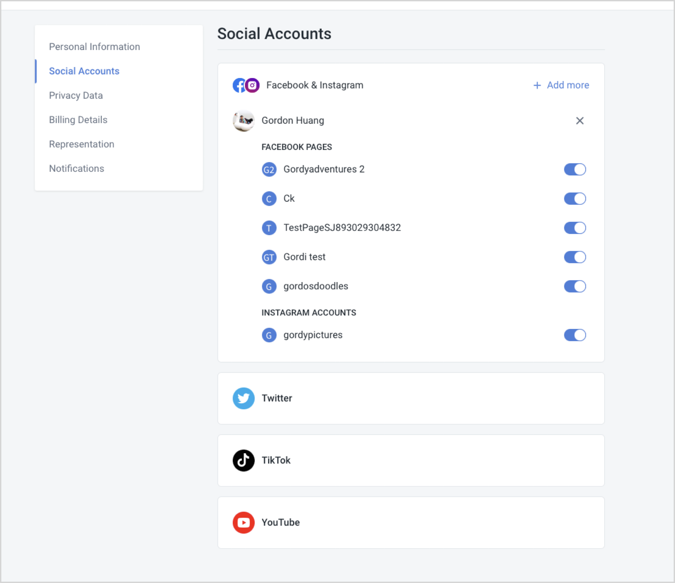Click the YouTube icon

click(x=243, y=523)
